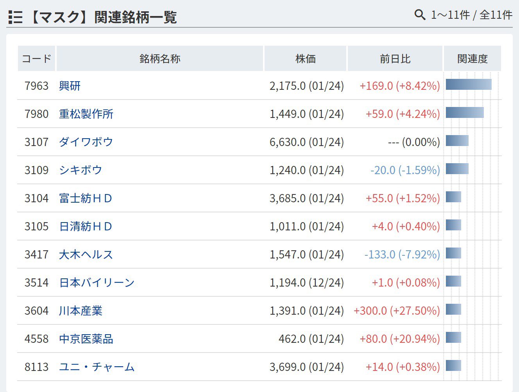Click stock code 3417

[36, 255]
